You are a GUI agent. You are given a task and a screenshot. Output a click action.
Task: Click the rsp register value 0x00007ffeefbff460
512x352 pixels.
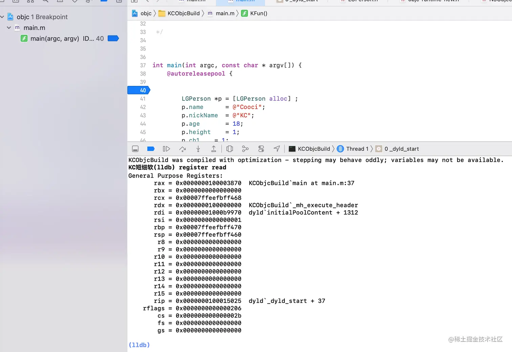click(209, 235)
